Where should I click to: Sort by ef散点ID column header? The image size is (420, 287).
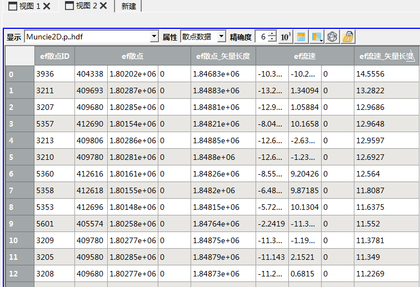[x=54, y=56]
